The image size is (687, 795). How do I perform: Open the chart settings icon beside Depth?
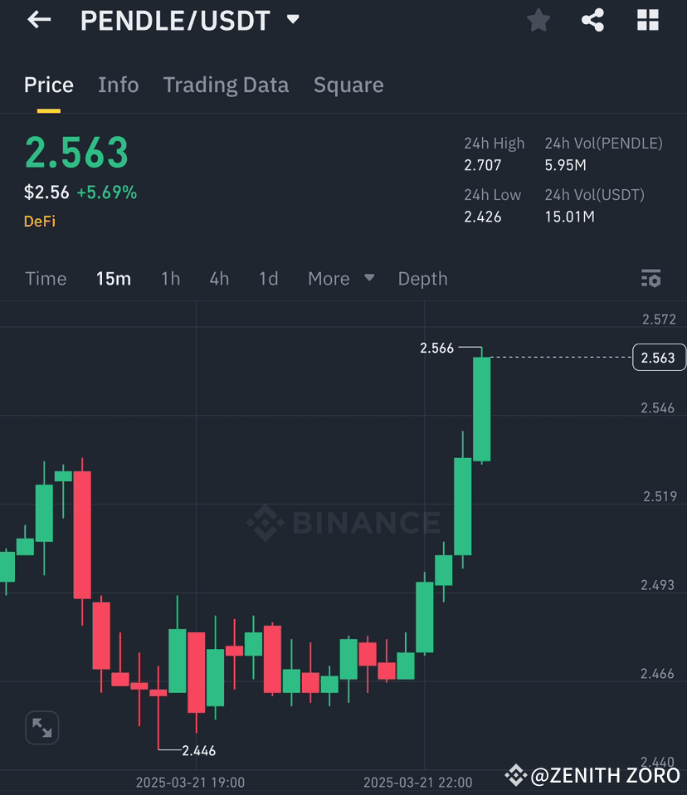click(x=650, y=278)
